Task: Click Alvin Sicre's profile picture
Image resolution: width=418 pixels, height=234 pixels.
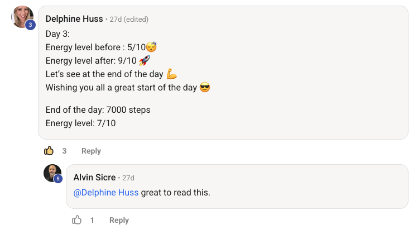Action: [x=52, y=172]
